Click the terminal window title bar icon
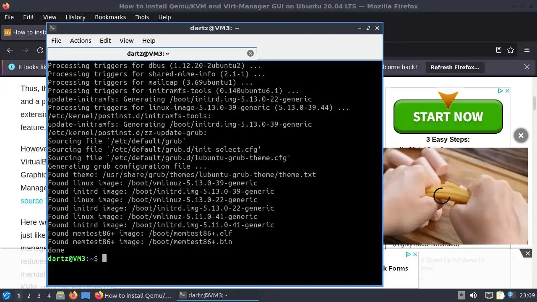The width and height of the screenshot is (537, 302). 52,28
